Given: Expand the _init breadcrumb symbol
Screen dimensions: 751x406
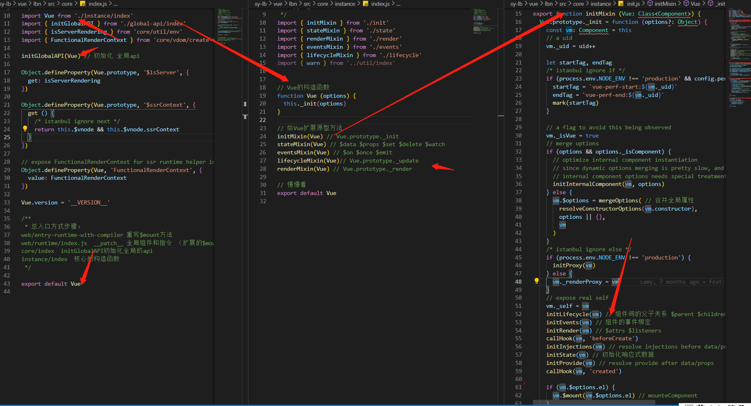Looking at the screenshot, I should [x=720, y=4].
